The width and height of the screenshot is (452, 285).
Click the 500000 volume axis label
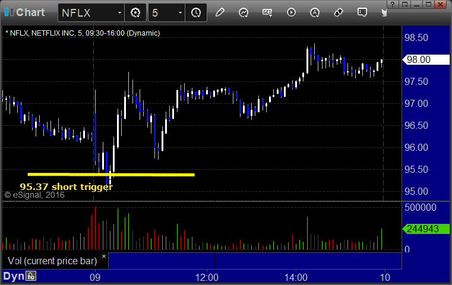point(421,207)
